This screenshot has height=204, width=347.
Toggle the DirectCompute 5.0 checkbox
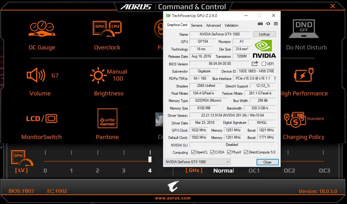(246, 152)
